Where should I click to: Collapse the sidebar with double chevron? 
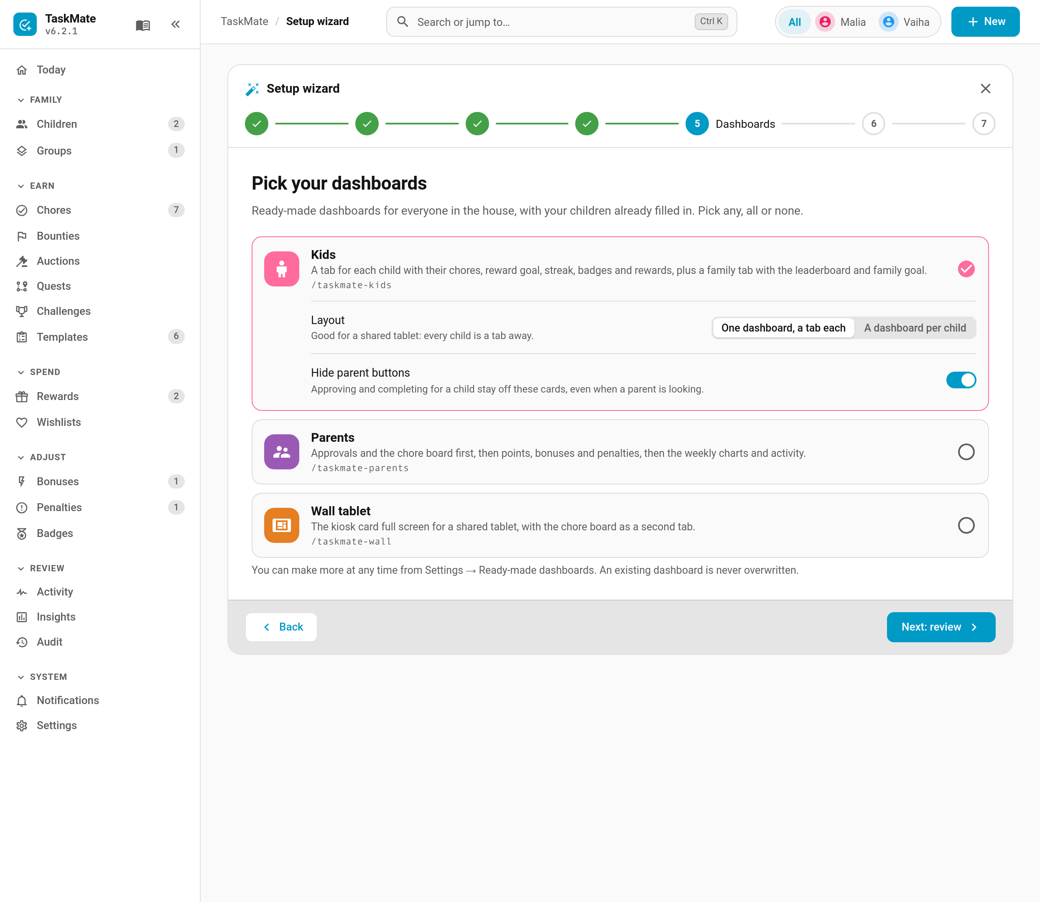[175, 25]
